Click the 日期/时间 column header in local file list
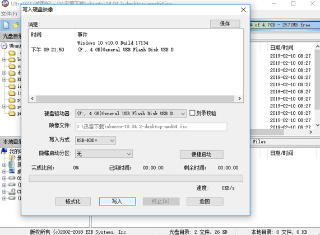This screenshot has height=235, width=320. [x=282, y=153]
